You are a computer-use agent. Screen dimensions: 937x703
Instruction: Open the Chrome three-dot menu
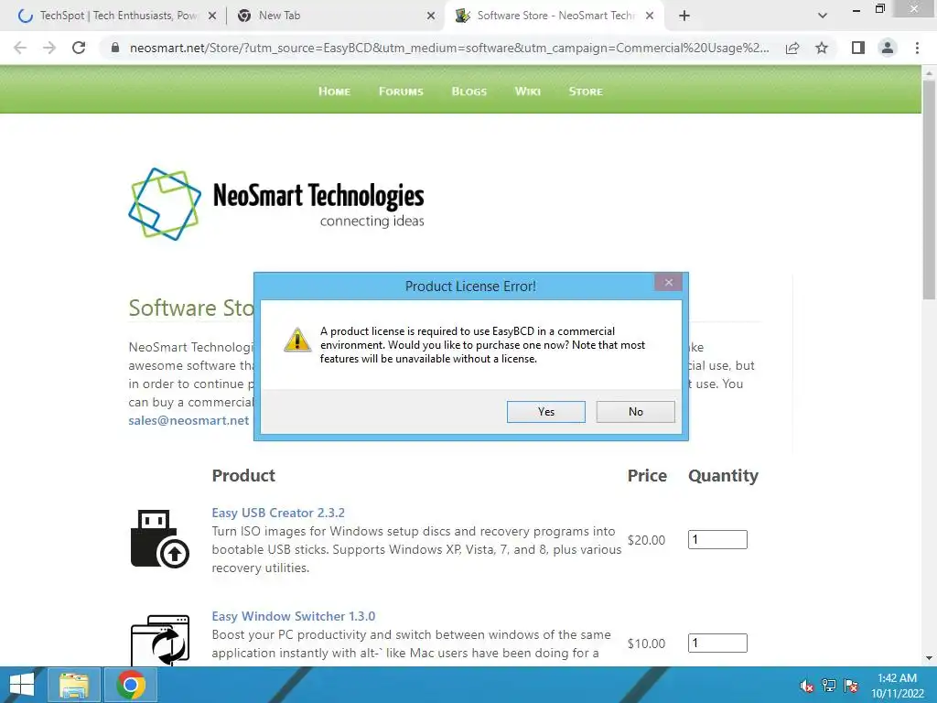point(917,48)
